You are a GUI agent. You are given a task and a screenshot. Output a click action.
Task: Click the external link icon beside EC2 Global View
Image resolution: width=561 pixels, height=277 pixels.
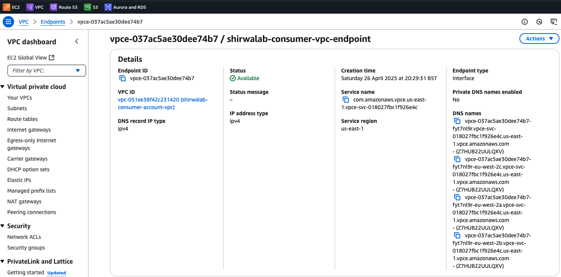pyautogui.click(x=52, y=58)
